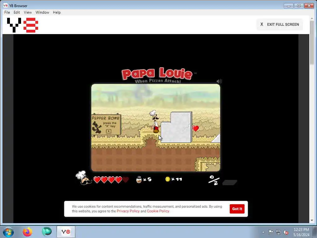
Task: Open the taskbar clock and date
Action: pos(301,232)
